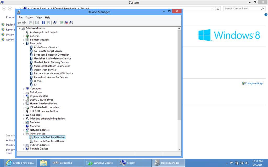Expand the Disk drives node
The width and height of the screenshot is (268, 167).
pos(24,93)
